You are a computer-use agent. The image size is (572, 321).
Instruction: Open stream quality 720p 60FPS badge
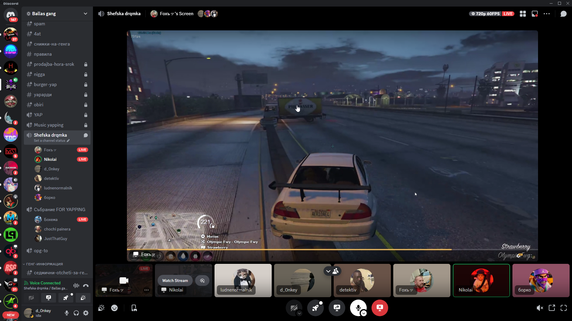coord(485,14)
